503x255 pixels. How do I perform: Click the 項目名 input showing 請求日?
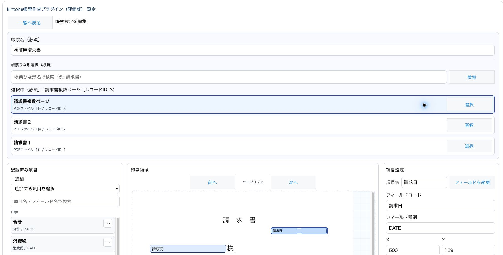tap(424, 182)
